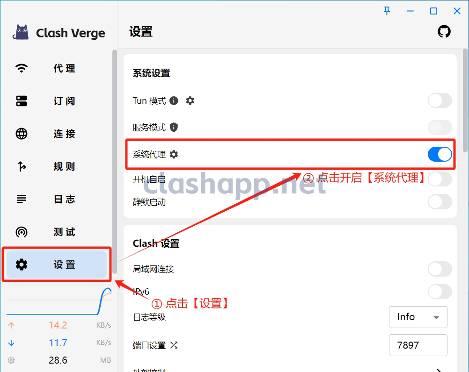Click the Clash 设置 section heading
The image size is (469, 372).
156,243
